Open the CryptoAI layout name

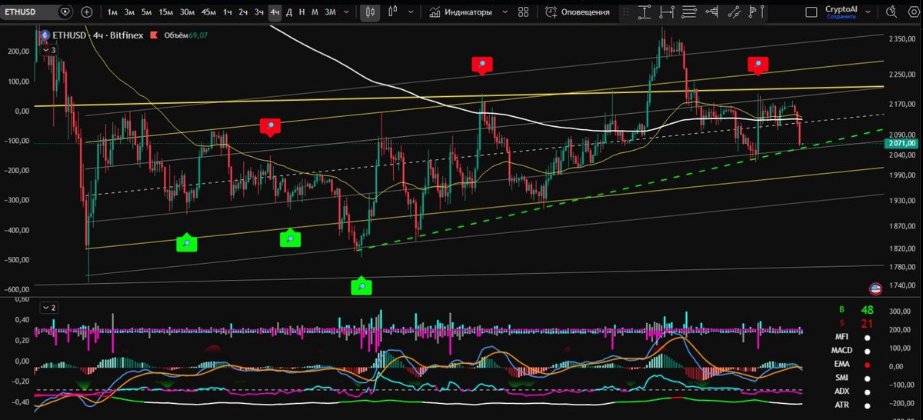pos(840,8)
